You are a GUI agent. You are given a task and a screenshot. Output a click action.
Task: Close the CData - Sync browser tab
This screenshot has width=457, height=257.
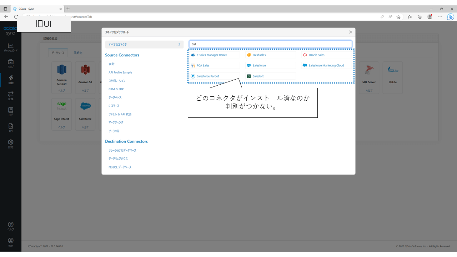pos(60,9)
